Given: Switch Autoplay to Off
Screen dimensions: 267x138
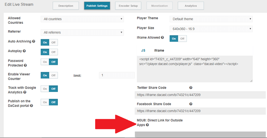Looking at the screenshot, I should coord(54,52).
